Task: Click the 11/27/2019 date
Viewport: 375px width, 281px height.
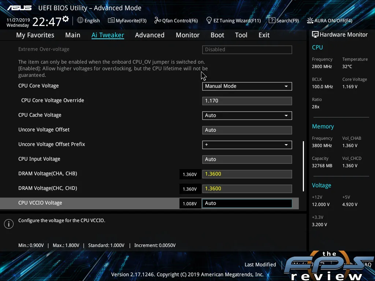Action: [x=18, y=20]
